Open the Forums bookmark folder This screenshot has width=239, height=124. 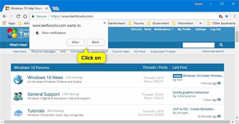click(x=136, y=23)
